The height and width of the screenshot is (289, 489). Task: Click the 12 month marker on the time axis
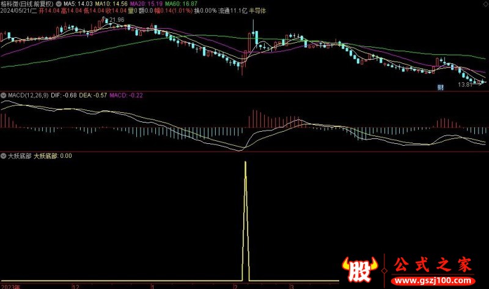76,287
